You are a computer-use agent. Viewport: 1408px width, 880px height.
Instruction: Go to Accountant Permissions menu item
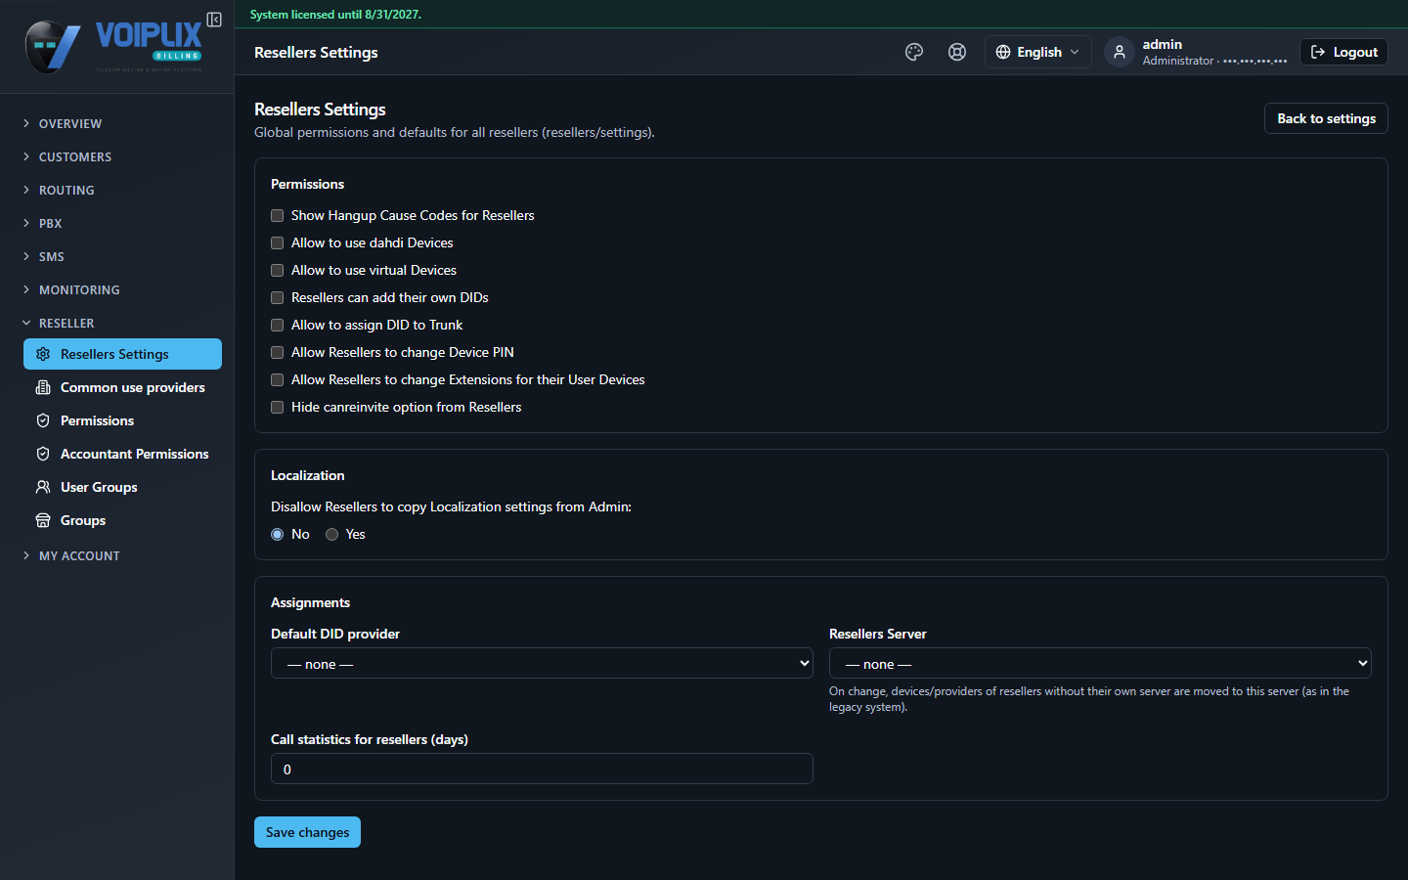[122, 454]
